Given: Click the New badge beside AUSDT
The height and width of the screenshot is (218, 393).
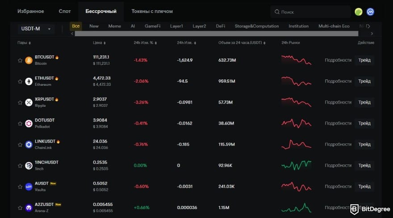Looking at the screenshot, I should pyautogui.click(x=53, y=184).
